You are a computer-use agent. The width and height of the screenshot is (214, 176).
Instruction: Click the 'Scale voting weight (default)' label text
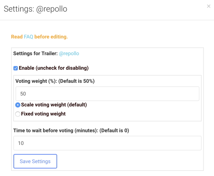click(54, 105)
